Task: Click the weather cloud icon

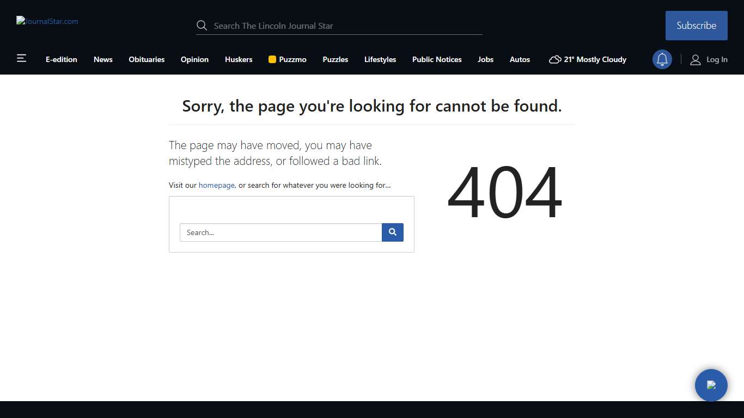Action: pyautogui.click(x=555, y=60)
